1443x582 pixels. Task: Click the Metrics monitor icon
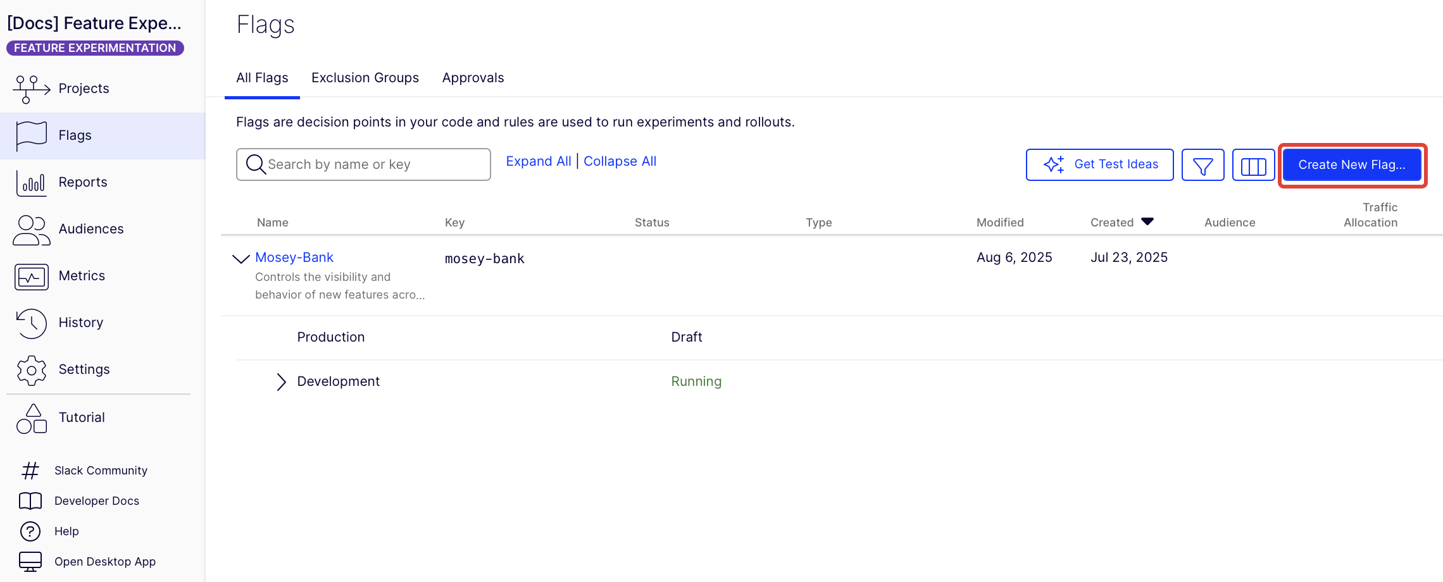[30, 276]
